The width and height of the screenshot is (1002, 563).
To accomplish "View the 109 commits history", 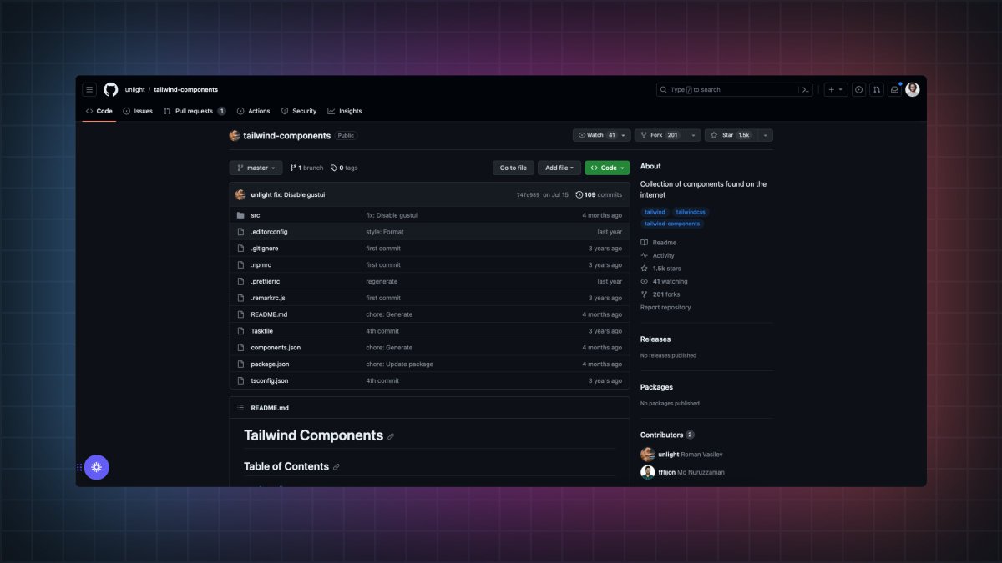I will [x=599, y=194].
